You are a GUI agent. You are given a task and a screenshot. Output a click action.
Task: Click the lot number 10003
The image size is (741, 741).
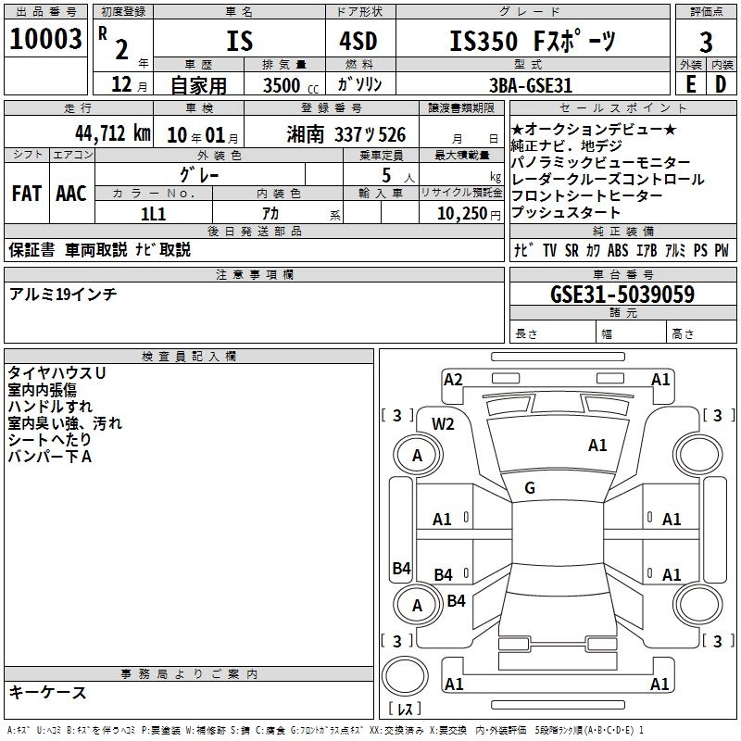[x=45, y=40]
